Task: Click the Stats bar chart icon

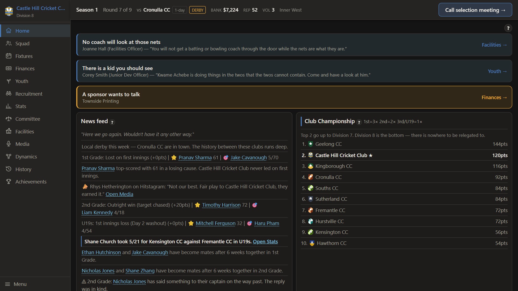Action: pyautogui.click(x=9, y=106)
